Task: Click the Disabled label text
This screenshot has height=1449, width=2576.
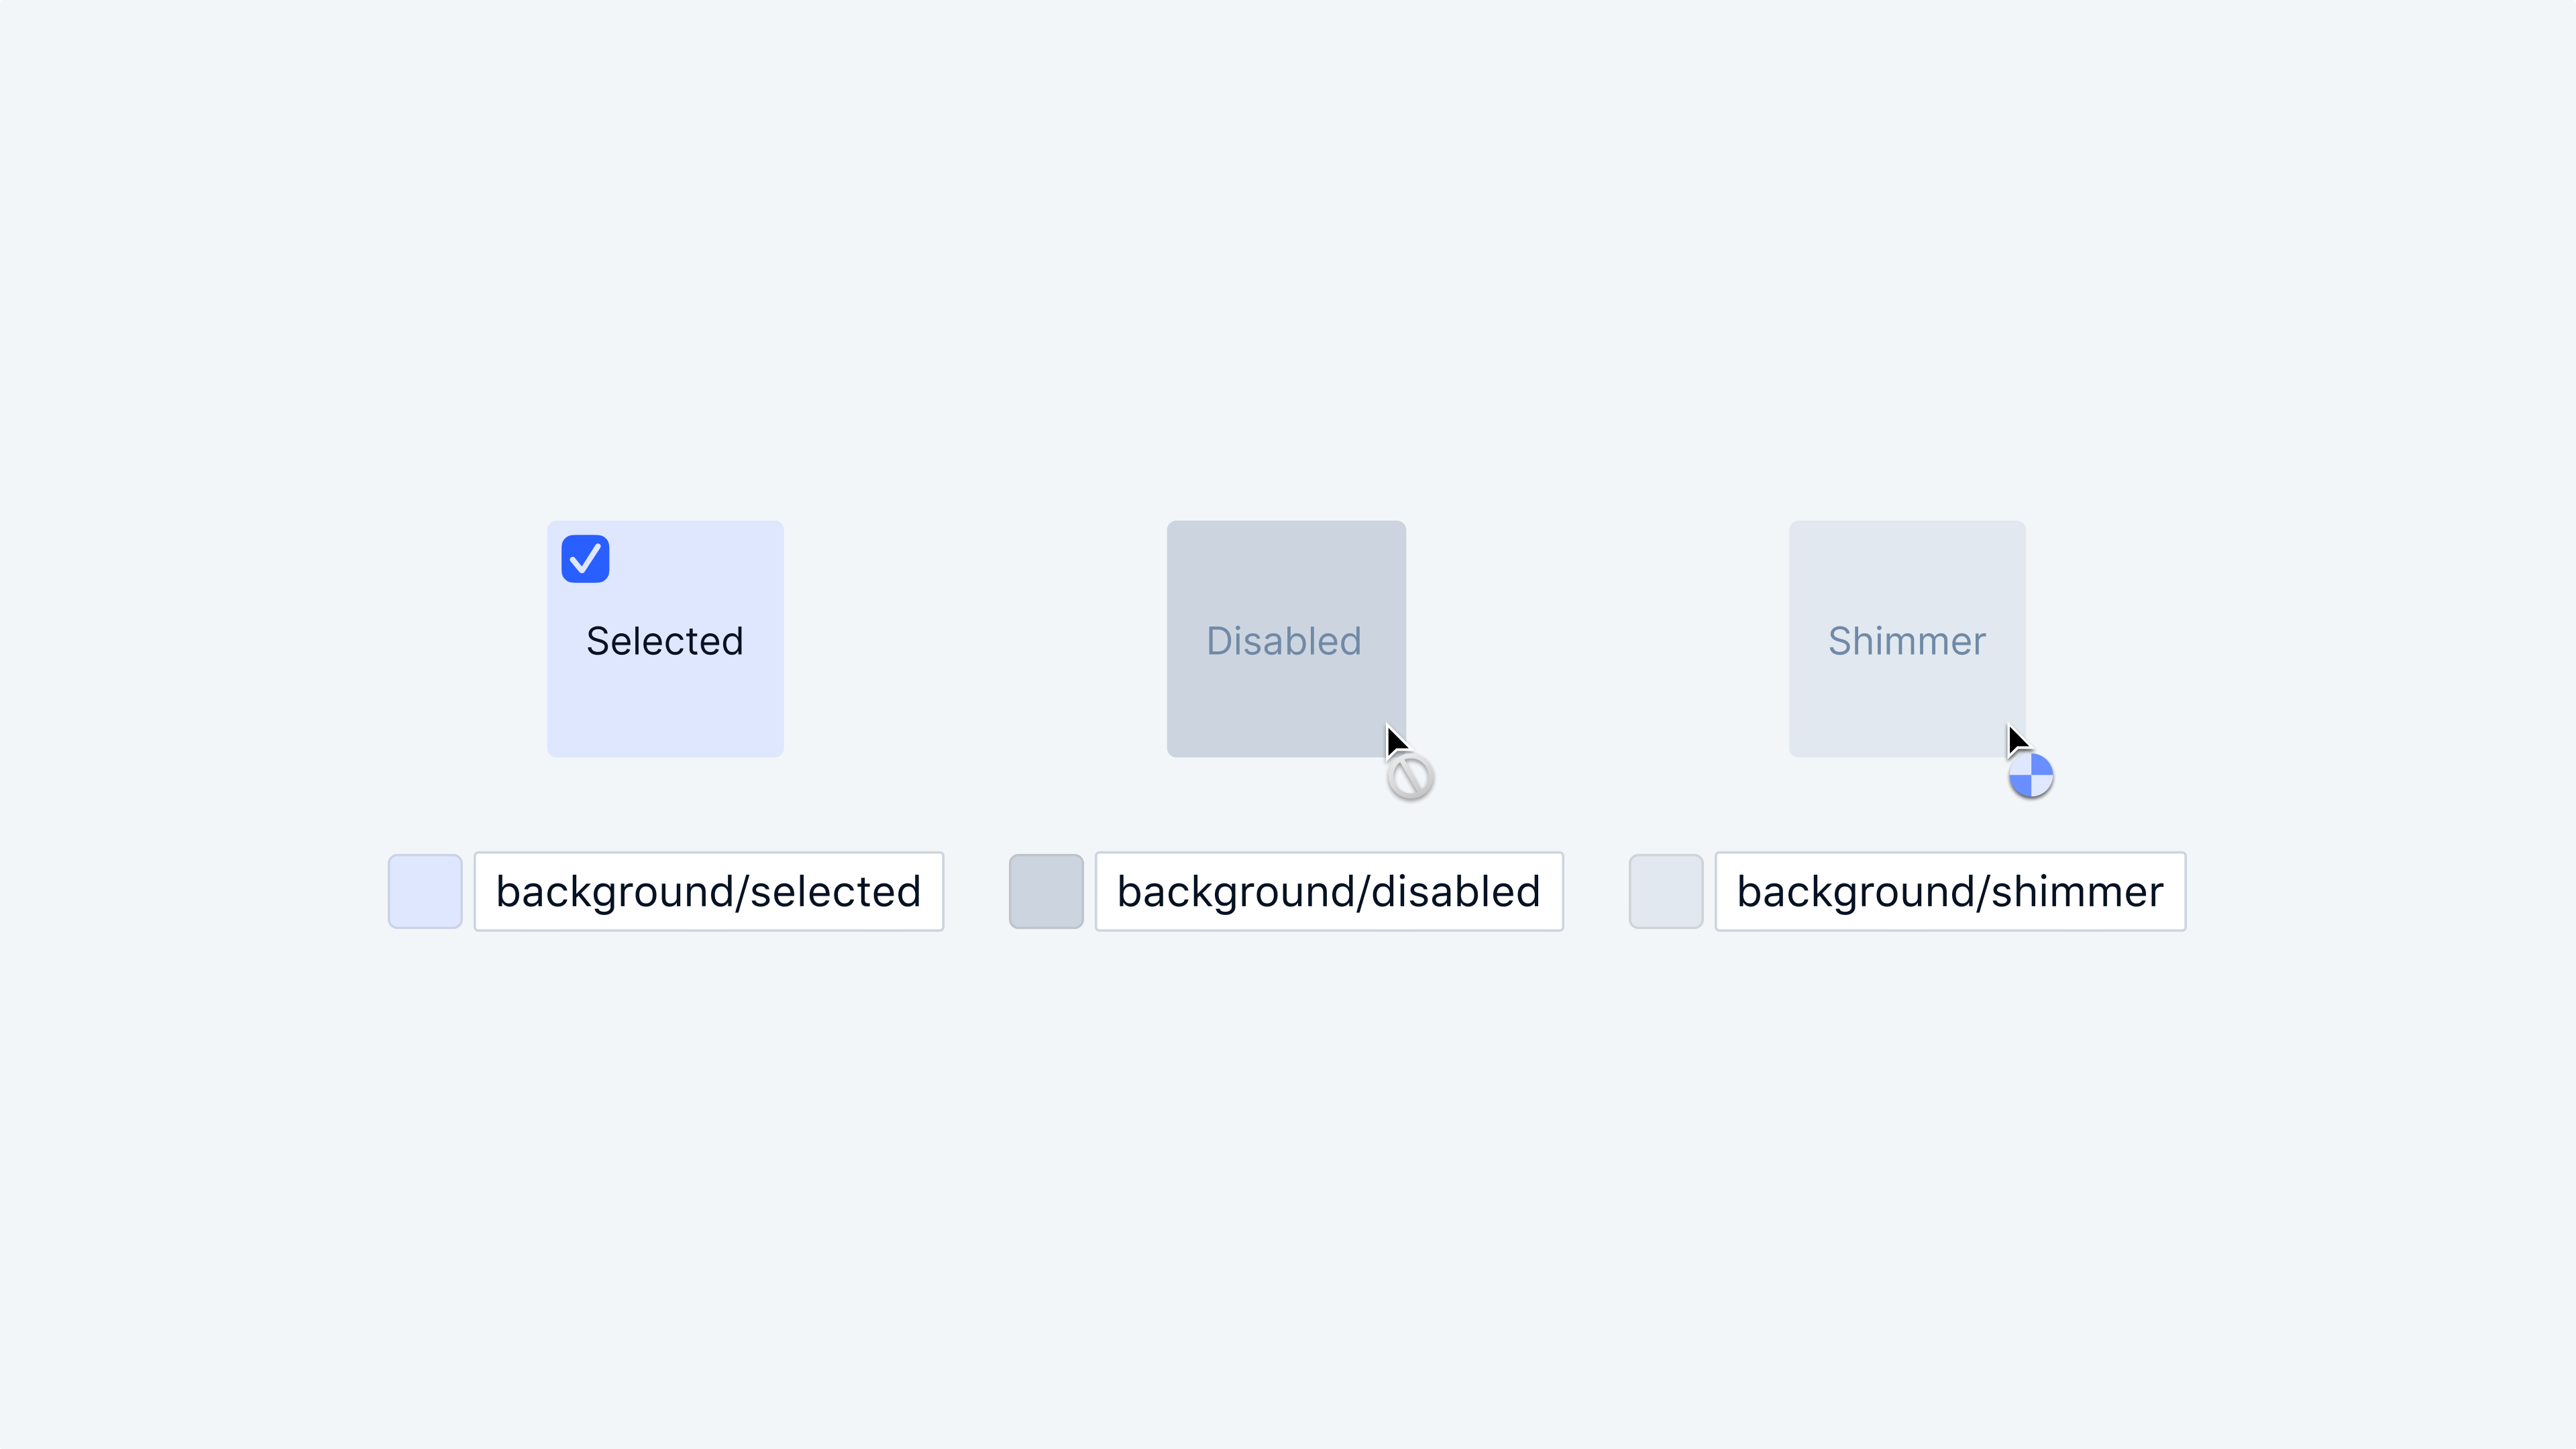Action: click(1285, 641)
